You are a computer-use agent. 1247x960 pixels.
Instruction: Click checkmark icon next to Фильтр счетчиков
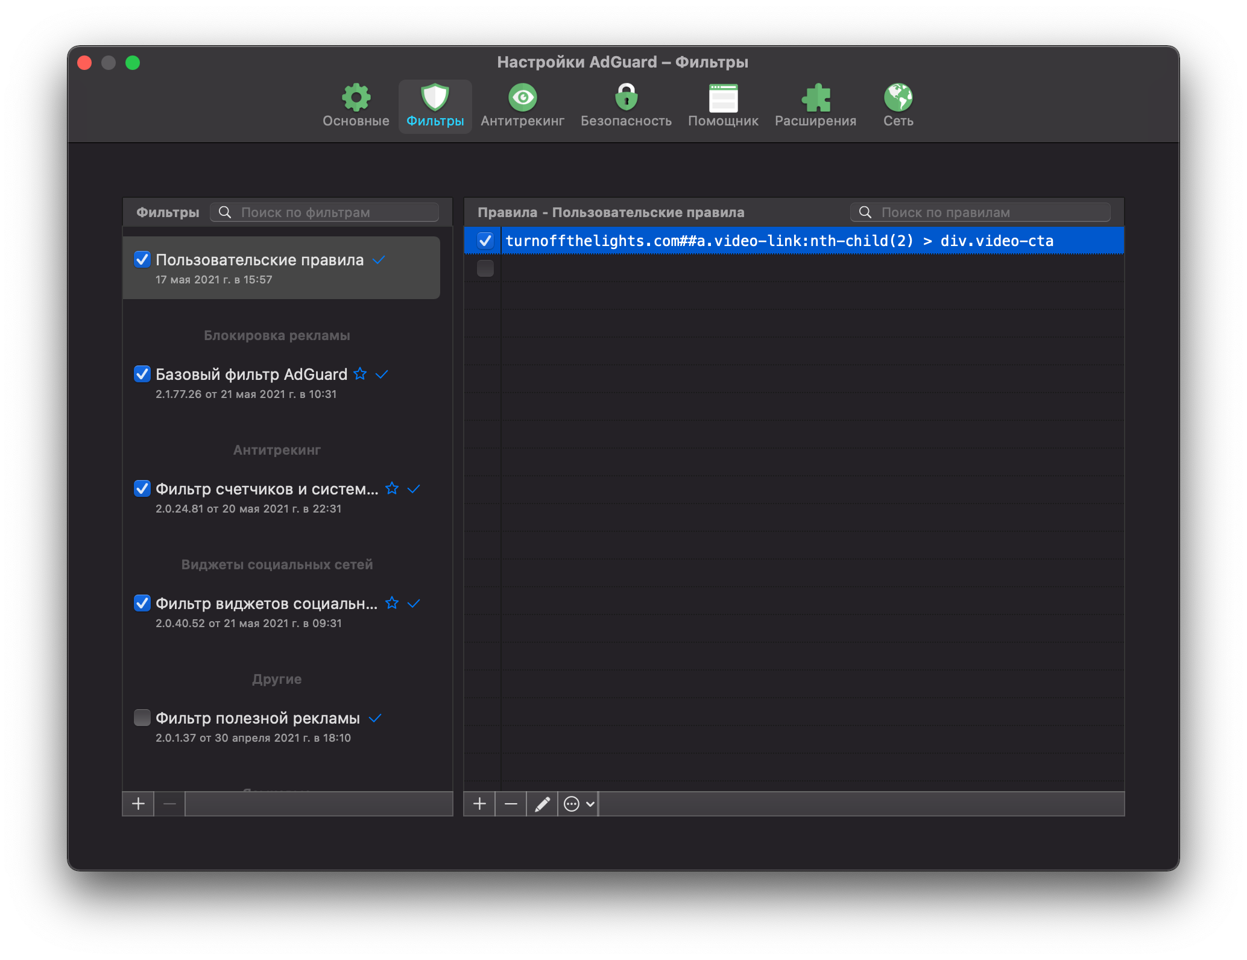click(x=414, y=489)
